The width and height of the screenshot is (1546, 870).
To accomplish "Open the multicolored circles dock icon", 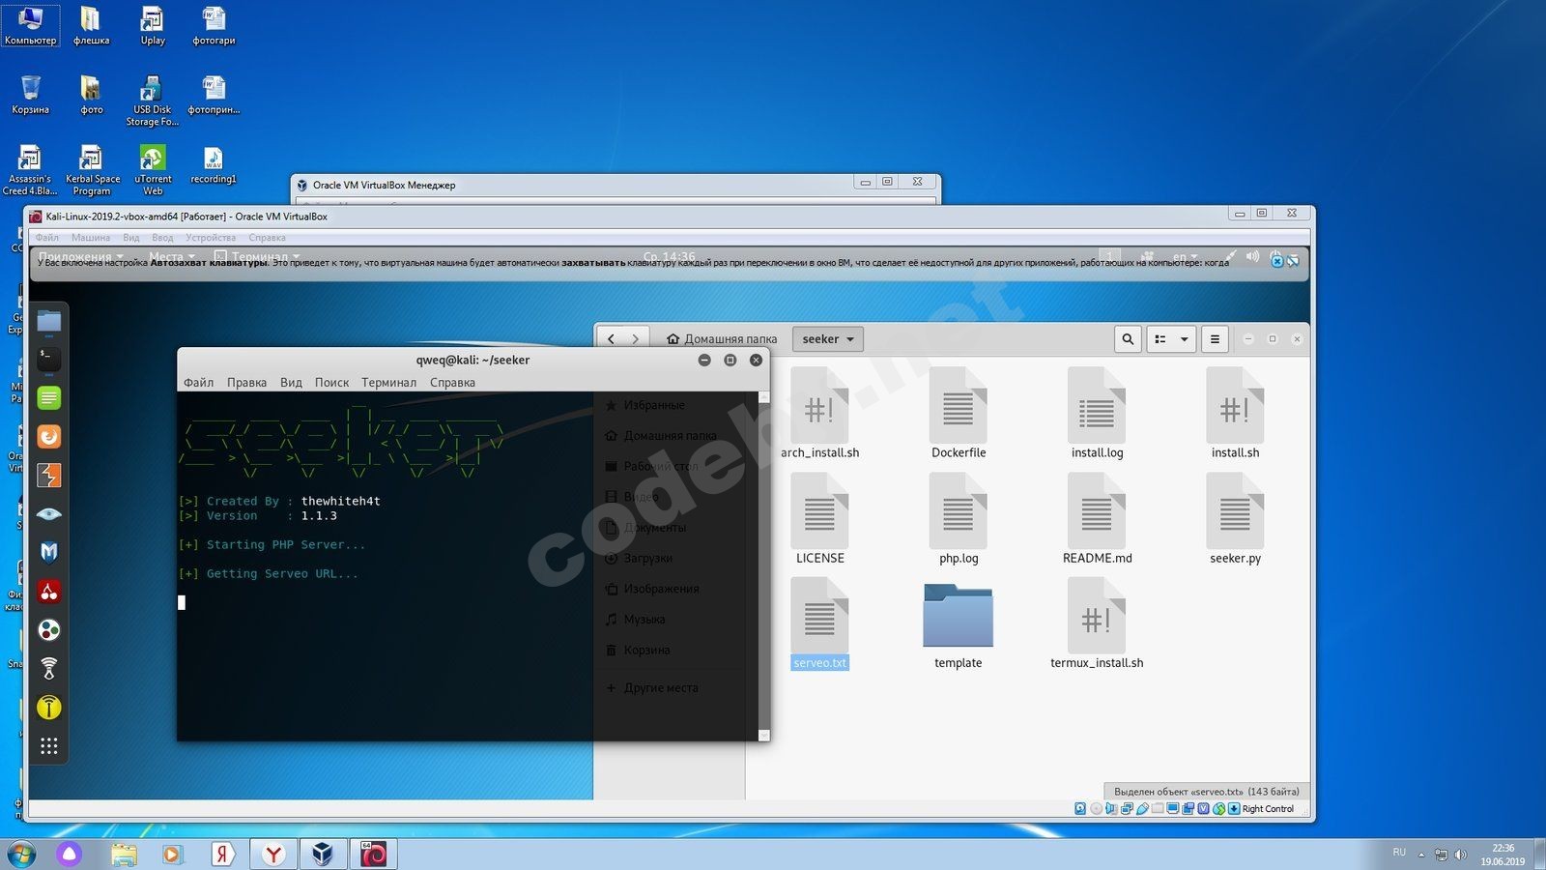I will click(x=49, y=630).
